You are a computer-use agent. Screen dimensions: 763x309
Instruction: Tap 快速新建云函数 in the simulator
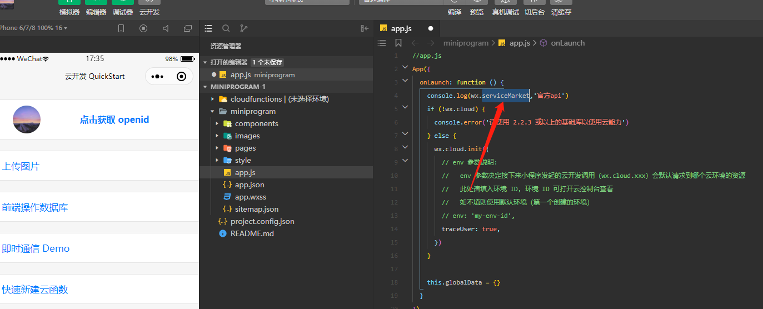[x=35, y=290]
